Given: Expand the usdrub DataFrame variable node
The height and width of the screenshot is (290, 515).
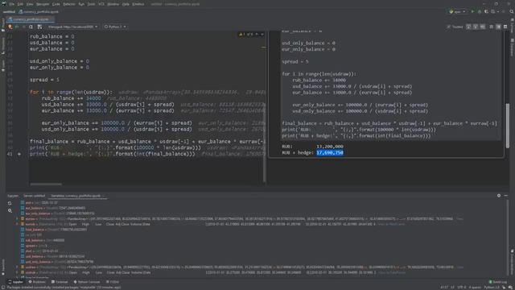Looking at the screenshot, I should click(x=18, y=272).
